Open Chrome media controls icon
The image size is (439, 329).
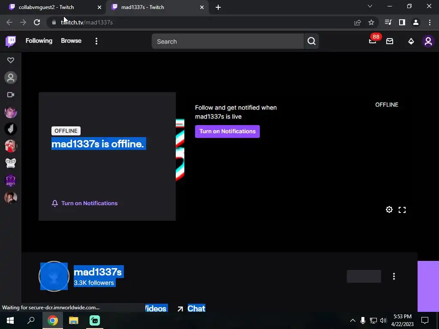[388, 22]
